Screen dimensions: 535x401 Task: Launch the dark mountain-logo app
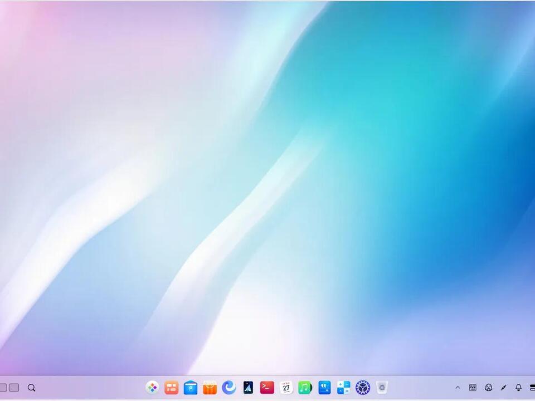tap(247, 388)
